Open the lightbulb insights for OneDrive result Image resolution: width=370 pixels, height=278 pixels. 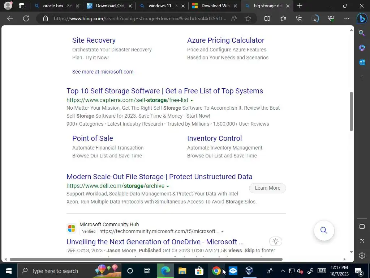click(x=276, y=241)
